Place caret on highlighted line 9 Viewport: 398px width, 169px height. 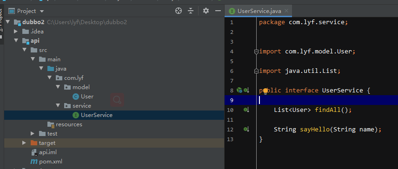(x=311, y=100)
